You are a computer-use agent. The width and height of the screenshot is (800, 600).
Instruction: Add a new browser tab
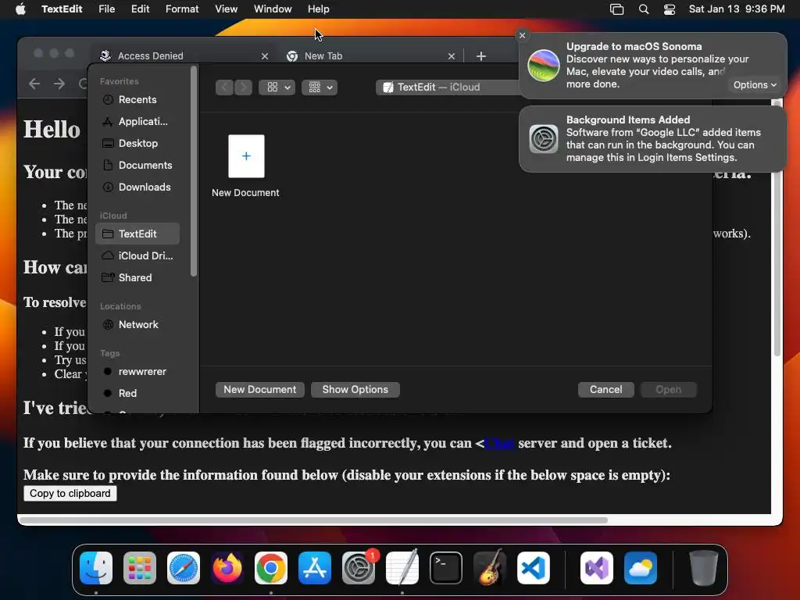pyautogui.click(x=481, y=56)
